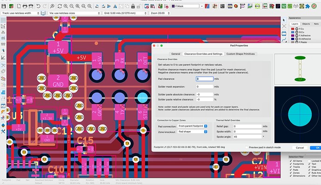The image size is (321, 185).
Task: Click the Undo arrow icon
Action: click(x=38, y=7)
